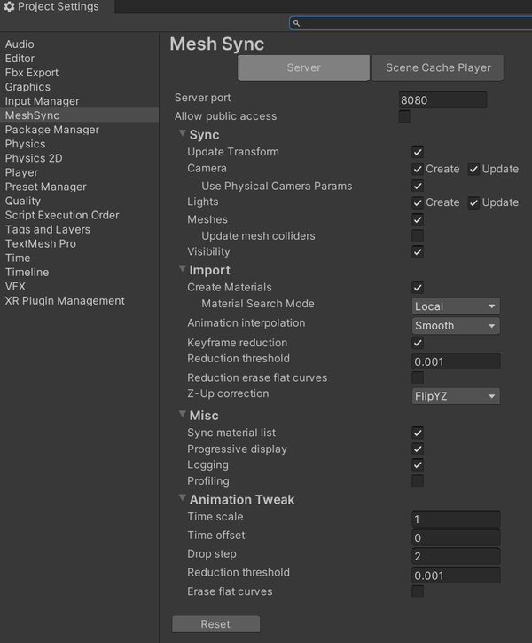Open Material Search Mode dropdown

tap(456, 306)
